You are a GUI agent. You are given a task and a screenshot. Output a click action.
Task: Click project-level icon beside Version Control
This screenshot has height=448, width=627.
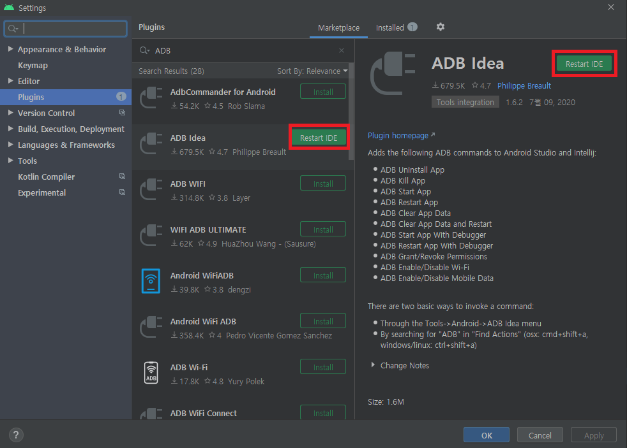[123, 113]
